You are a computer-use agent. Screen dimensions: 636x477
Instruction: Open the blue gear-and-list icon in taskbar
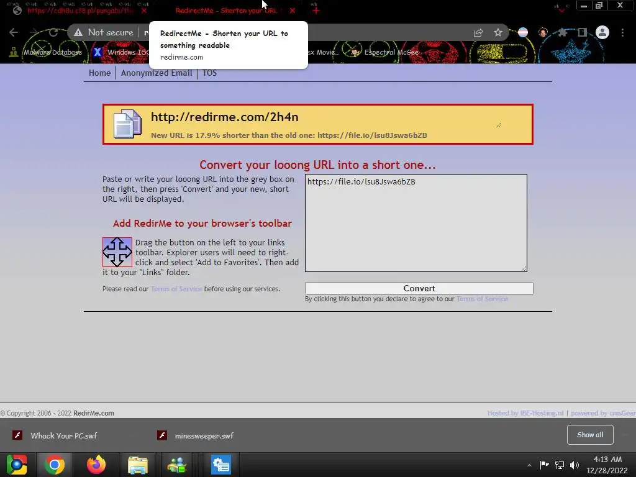click(x=221, y=465)
